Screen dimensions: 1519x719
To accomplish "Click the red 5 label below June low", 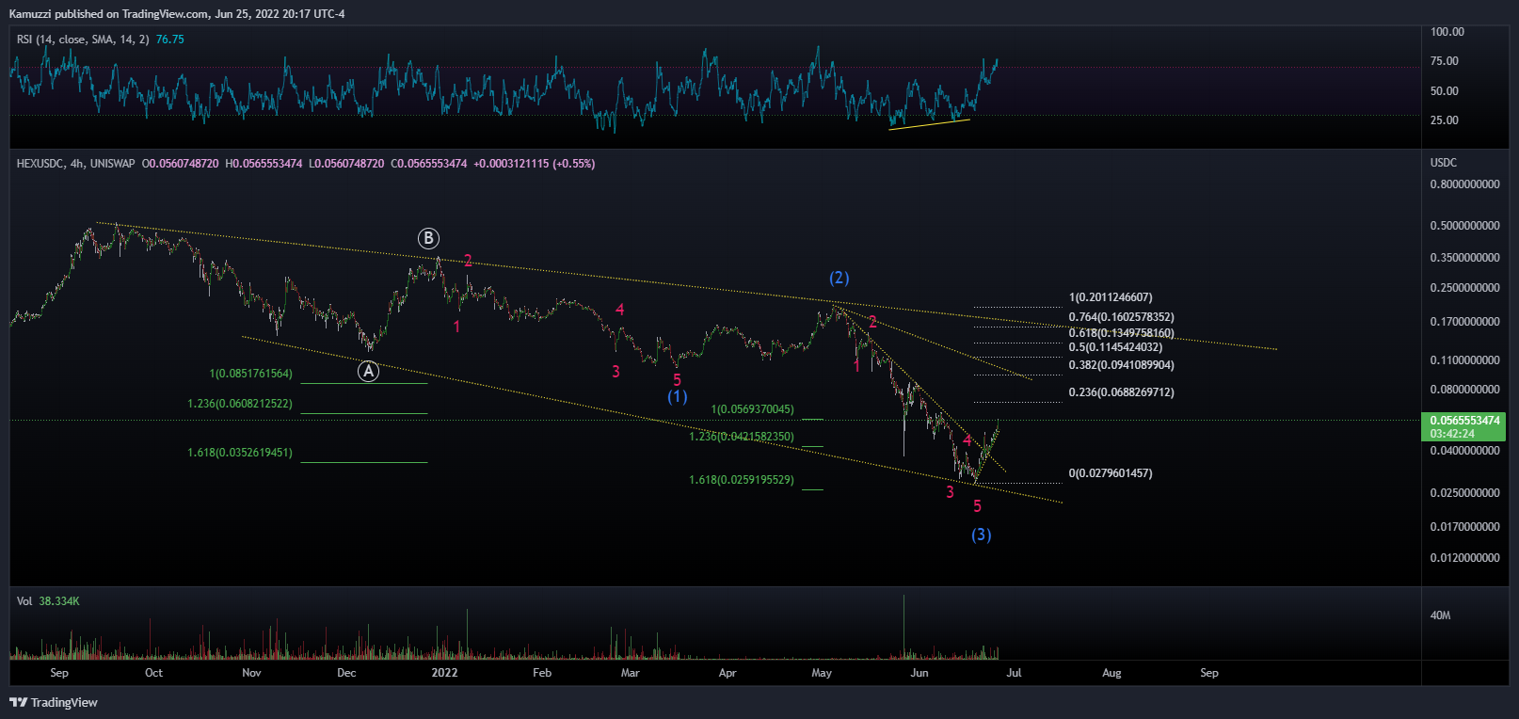I will click(x=977, y=506).
